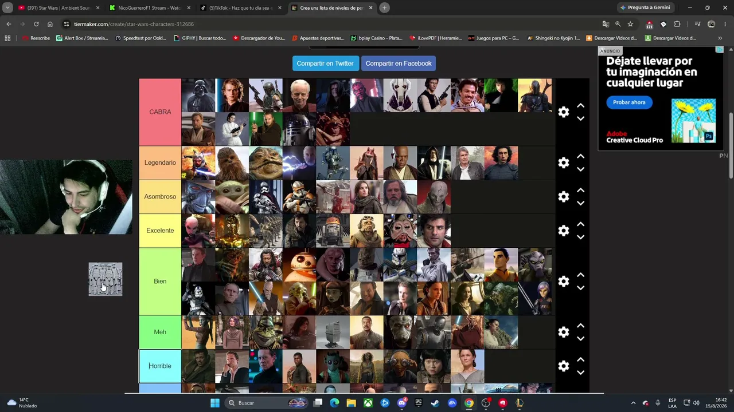
Task: Open the Speedtest por Ookla bookmark
Action: coord(140,38)
